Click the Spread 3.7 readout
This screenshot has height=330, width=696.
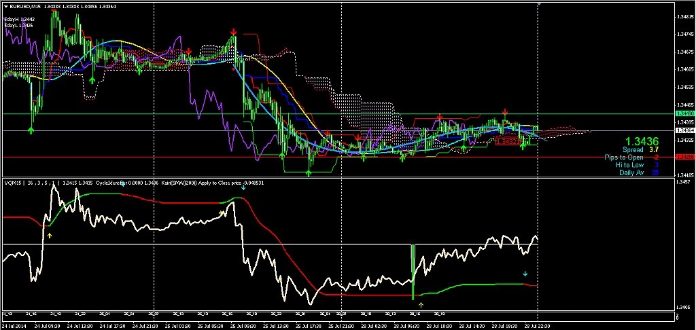point(640,150)
